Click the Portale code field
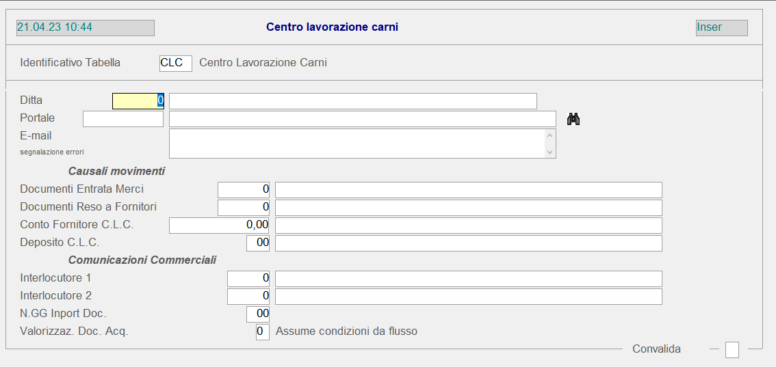The height and width of the screenshot is (367, 776). [x=123, y=119]
